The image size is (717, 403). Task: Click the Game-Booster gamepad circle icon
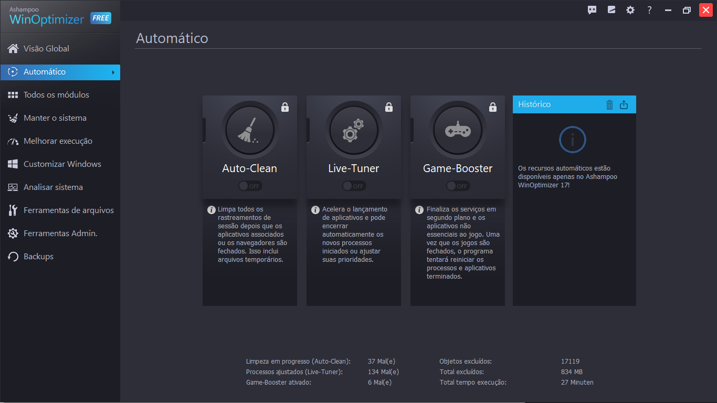pyautogui.click(x=458, y=130)
